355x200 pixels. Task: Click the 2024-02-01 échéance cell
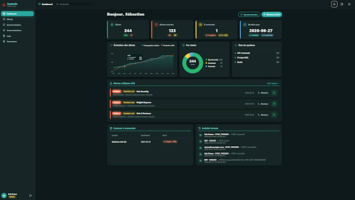(146, 142)
